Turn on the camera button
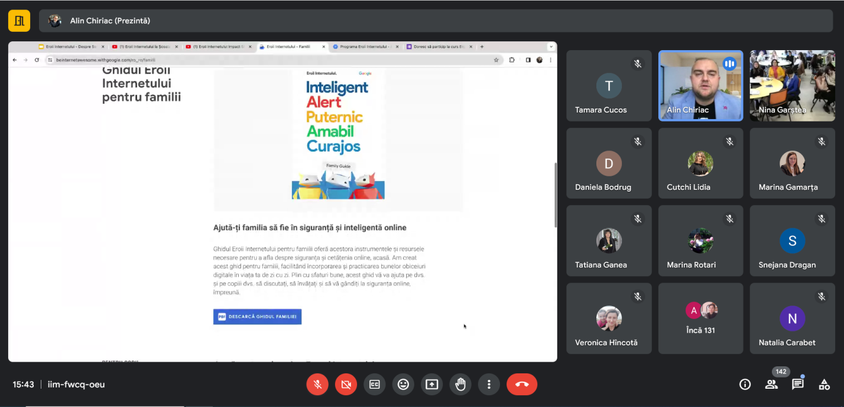This screenshot has width=844, height=407. 346,385
